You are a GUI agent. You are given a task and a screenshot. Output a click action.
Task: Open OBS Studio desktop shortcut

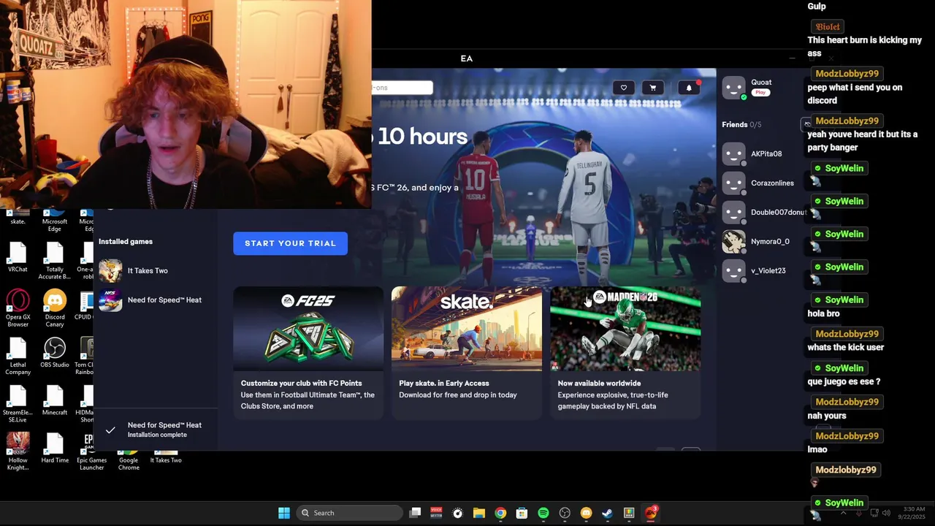pos(55,353)
